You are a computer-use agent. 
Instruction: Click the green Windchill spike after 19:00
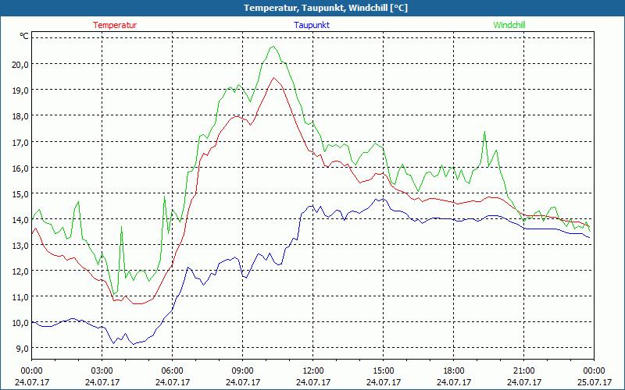point(484,132)
